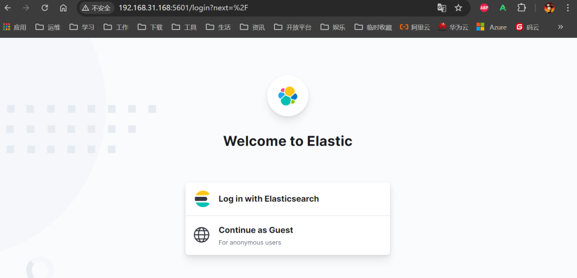This screenshot has height=278, width=577.
Task: Open the Azure bookmark
Action: click(x=492, y=27)
